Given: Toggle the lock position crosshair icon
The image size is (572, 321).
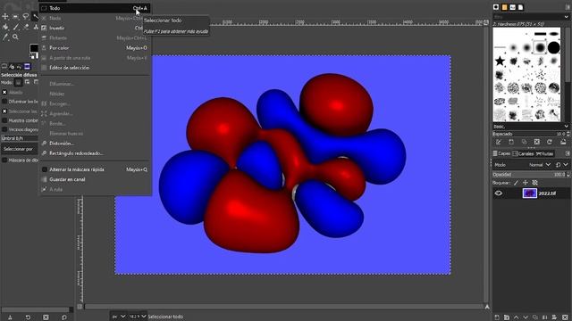Looking at the screenshot, I should coord(526,183).
